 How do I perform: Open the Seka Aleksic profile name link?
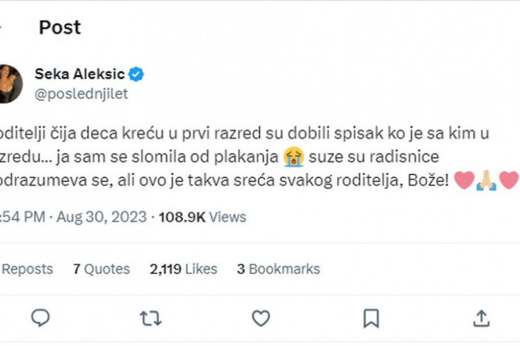80,74
